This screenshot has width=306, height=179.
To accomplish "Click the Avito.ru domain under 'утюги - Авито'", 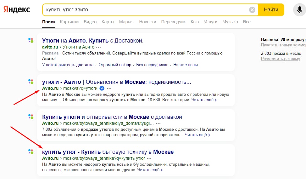I will [x=50, y=88].
